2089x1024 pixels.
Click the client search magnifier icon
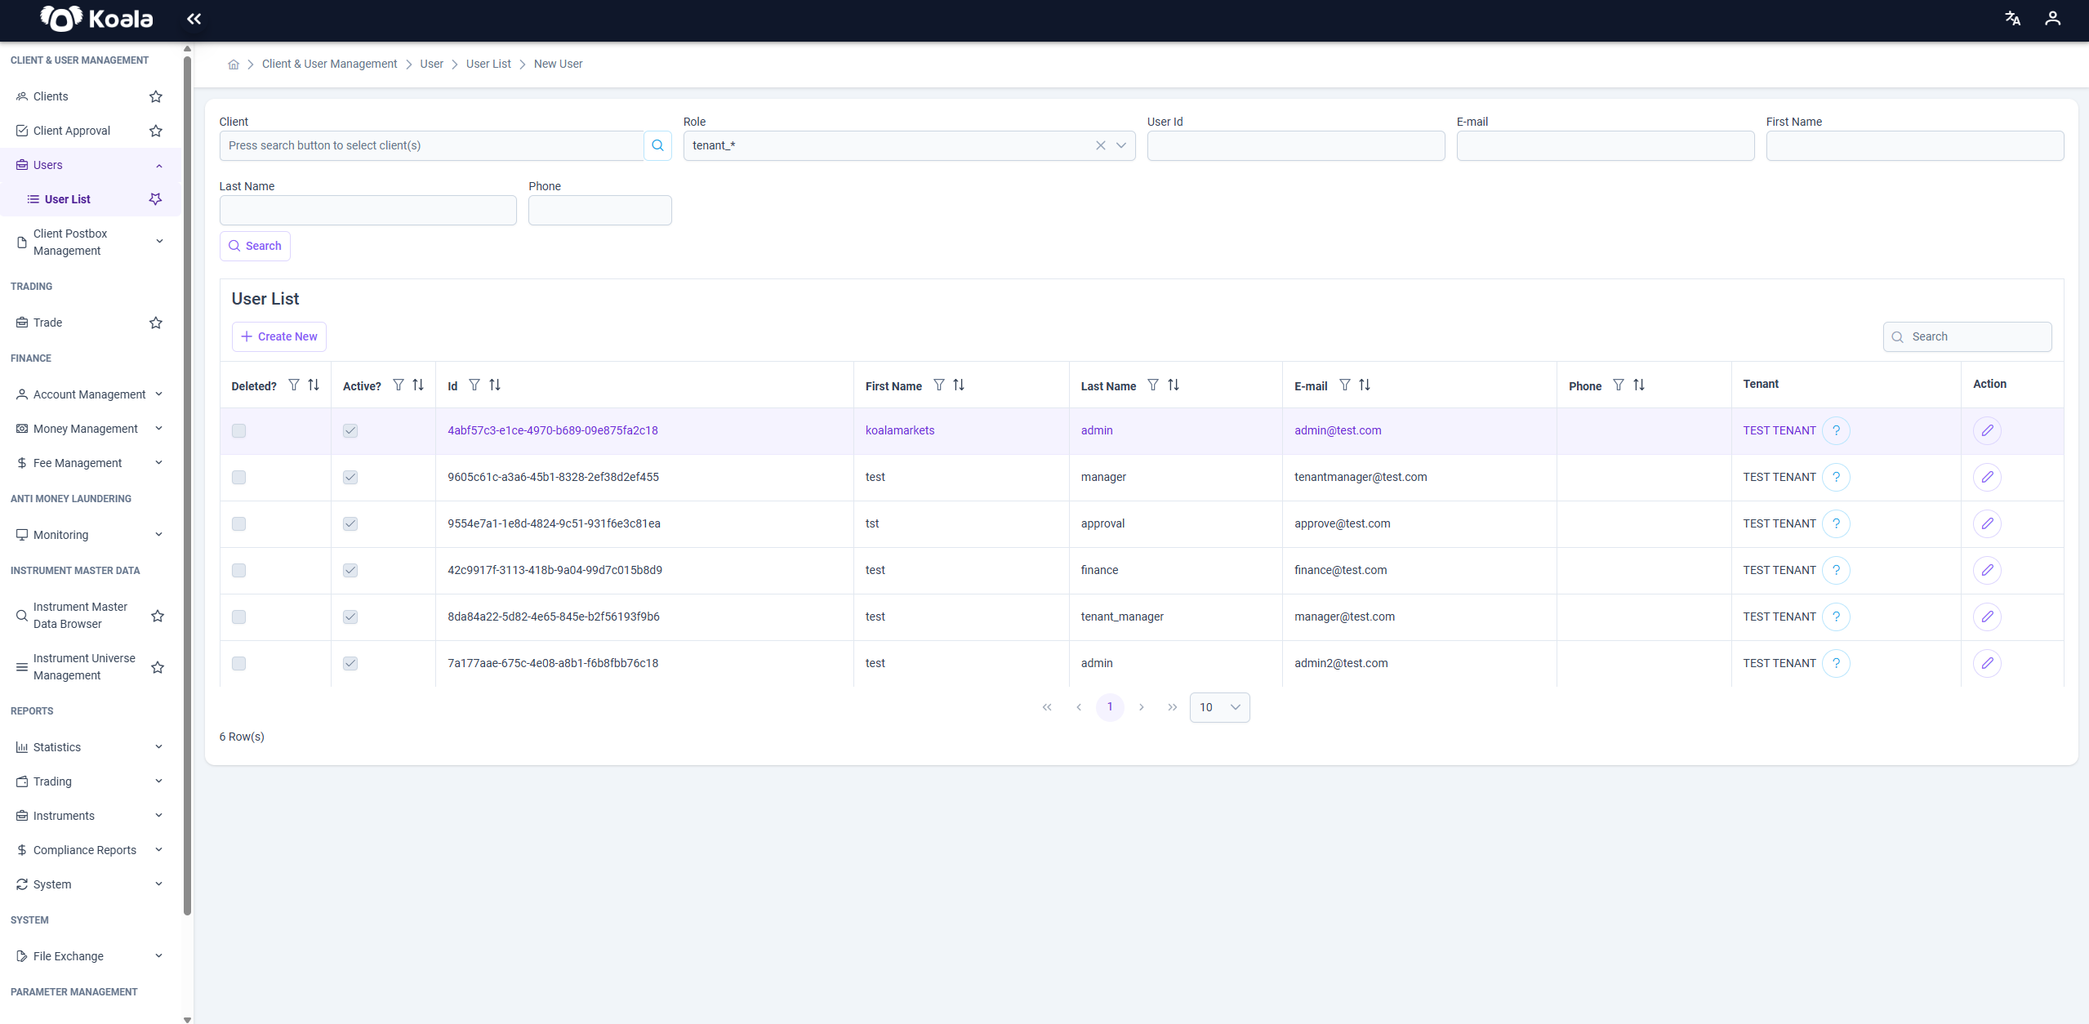(657, 145)
